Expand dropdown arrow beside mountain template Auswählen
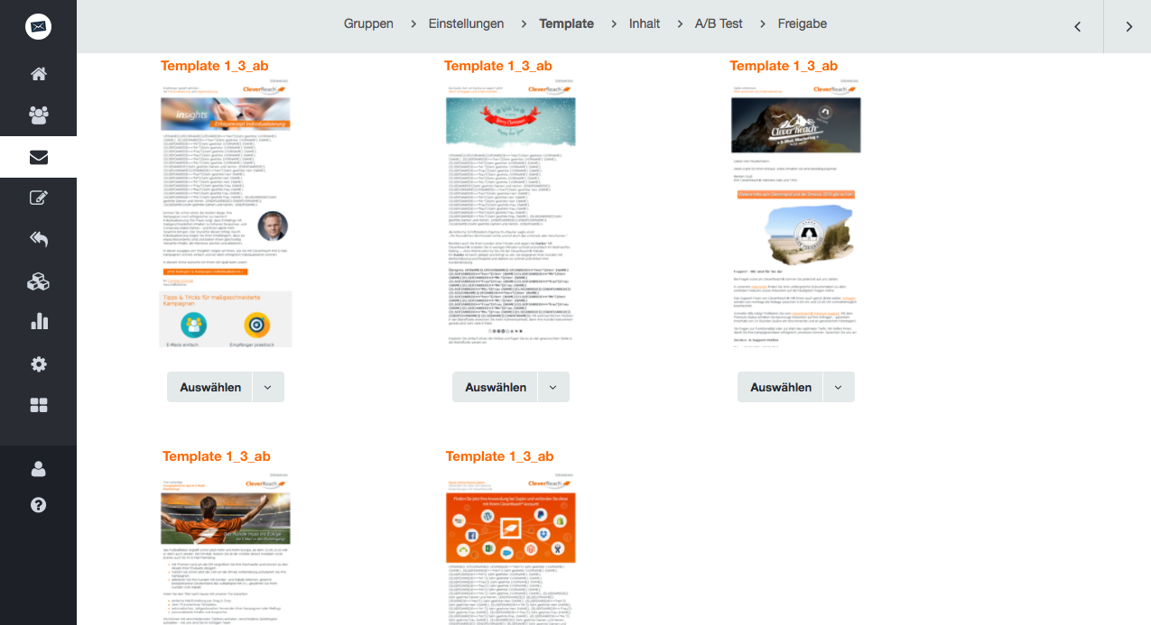 pyautogui.click(x=839, y=387)
